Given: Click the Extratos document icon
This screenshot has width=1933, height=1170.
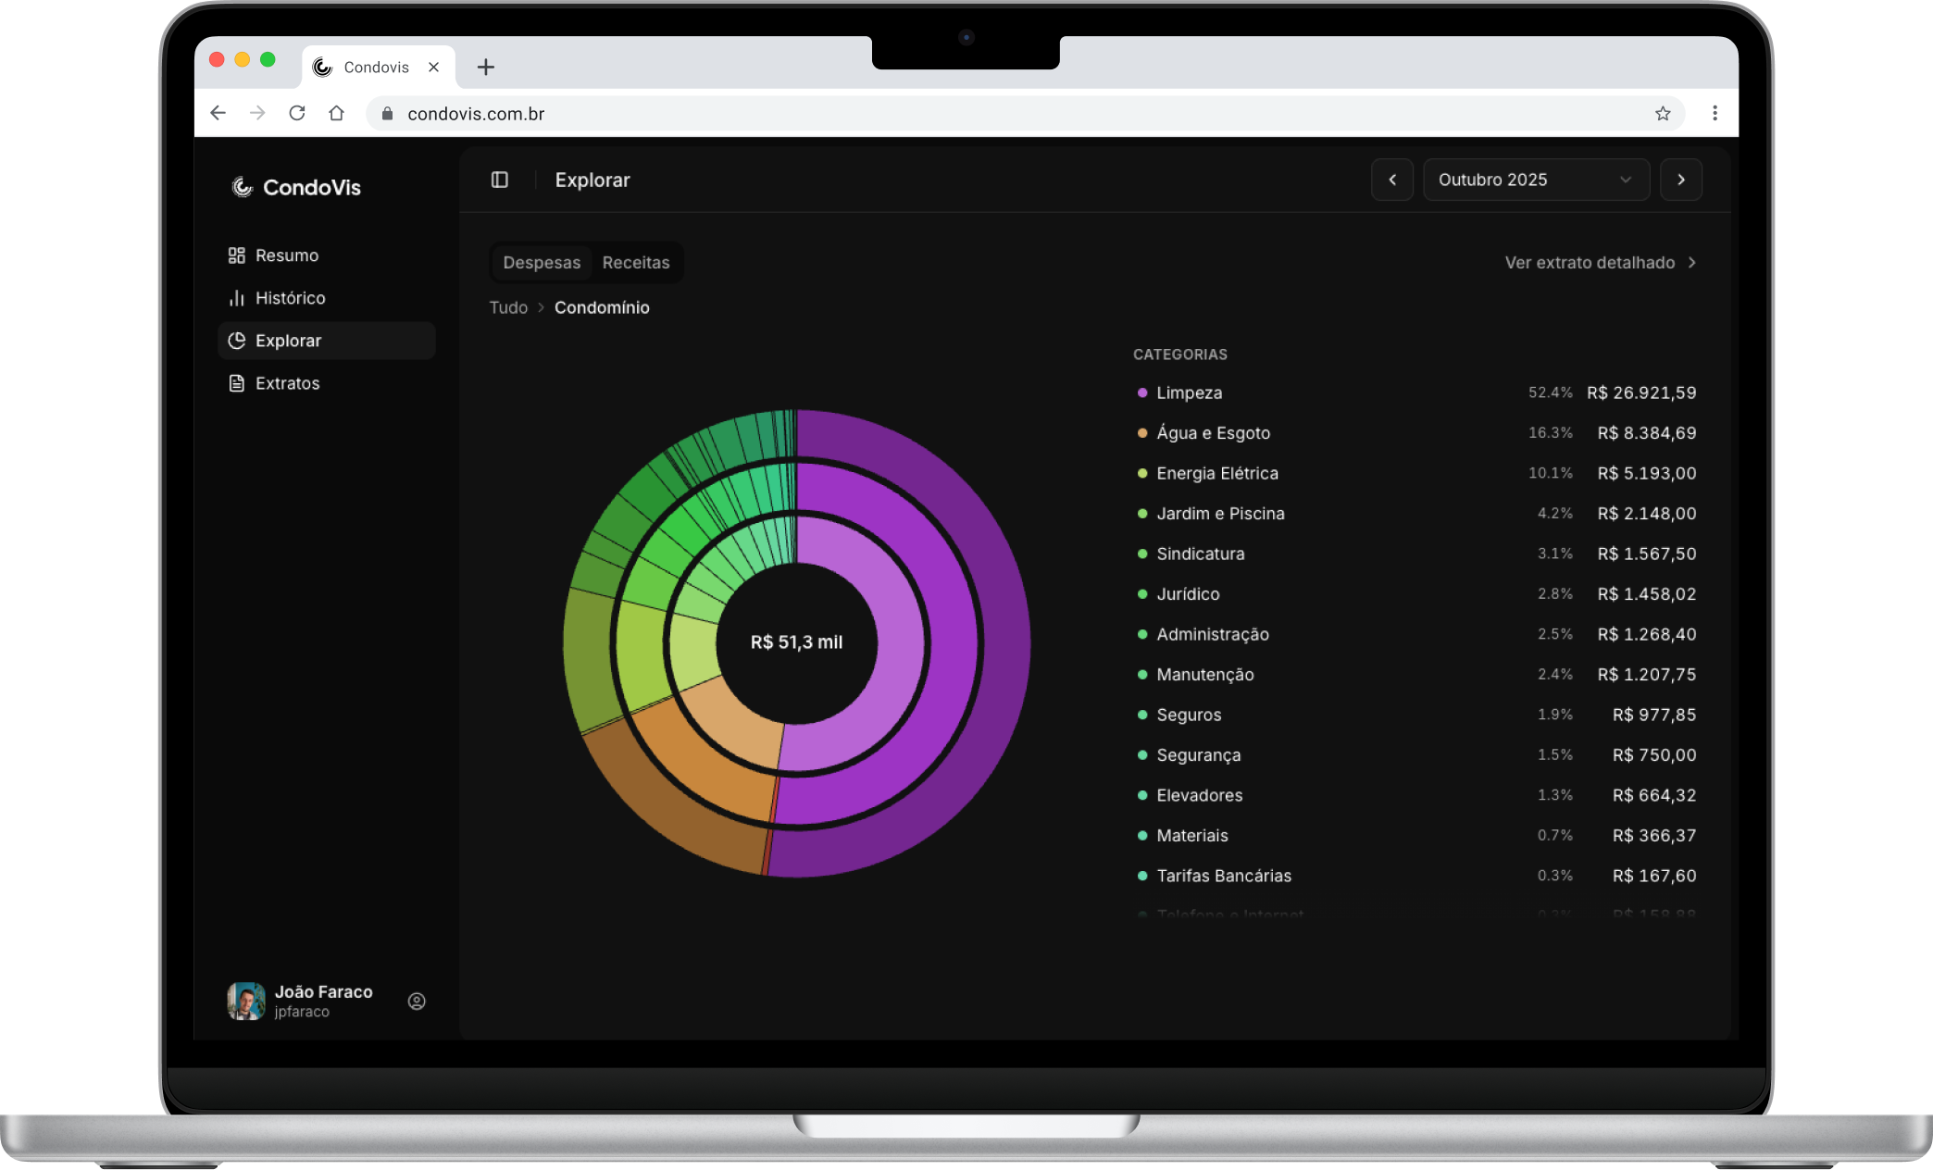Looking at the screenshot, I should coord(236,383).
